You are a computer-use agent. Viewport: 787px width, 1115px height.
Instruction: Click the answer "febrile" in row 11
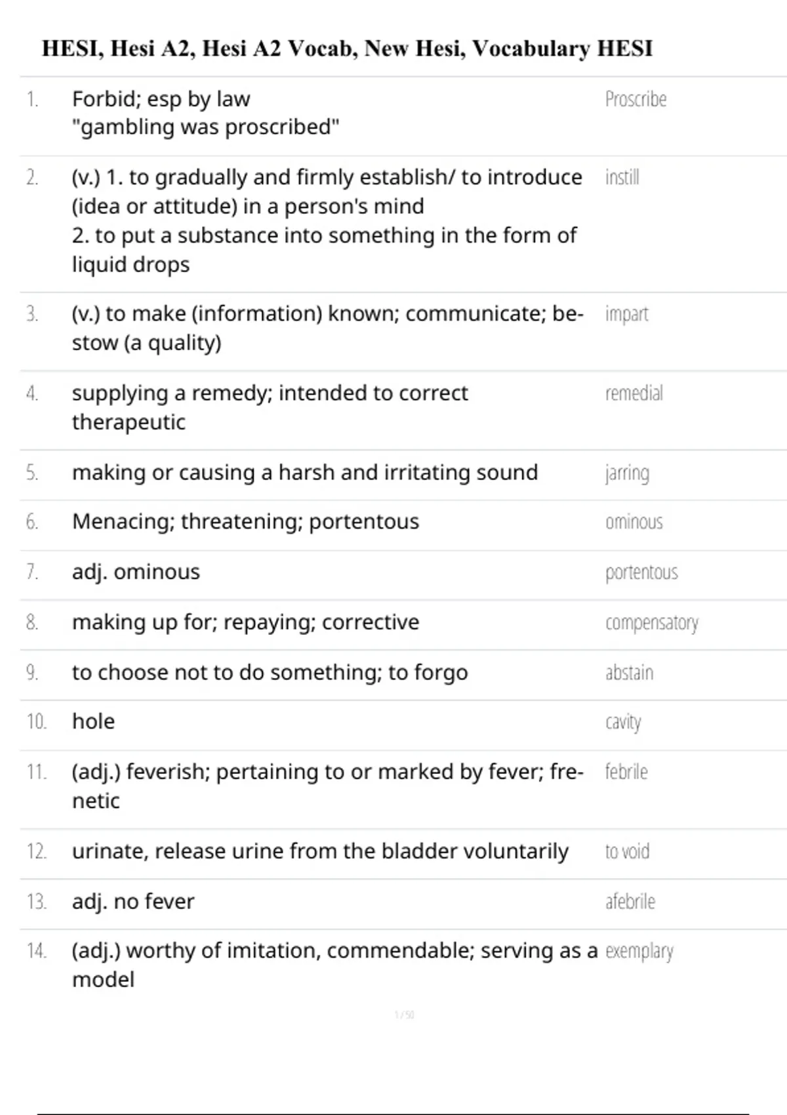click(x=626, y=772)
